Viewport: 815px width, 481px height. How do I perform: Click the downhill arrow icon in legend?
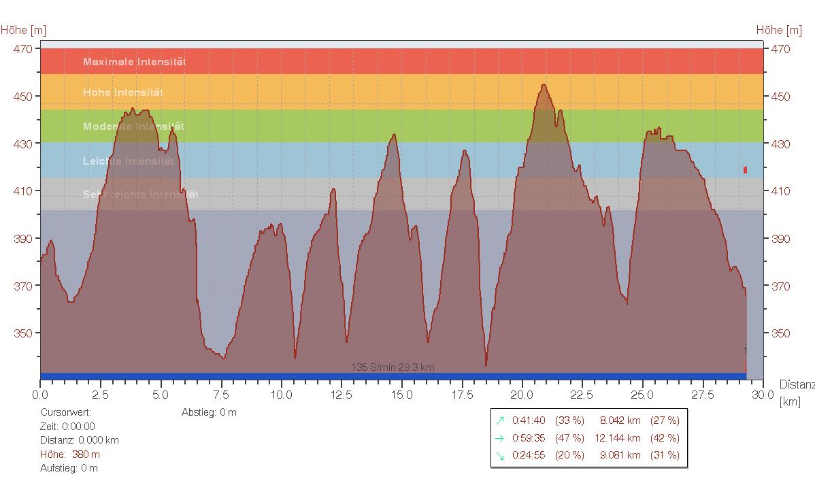pyautogui.click(x=500, y=456)
